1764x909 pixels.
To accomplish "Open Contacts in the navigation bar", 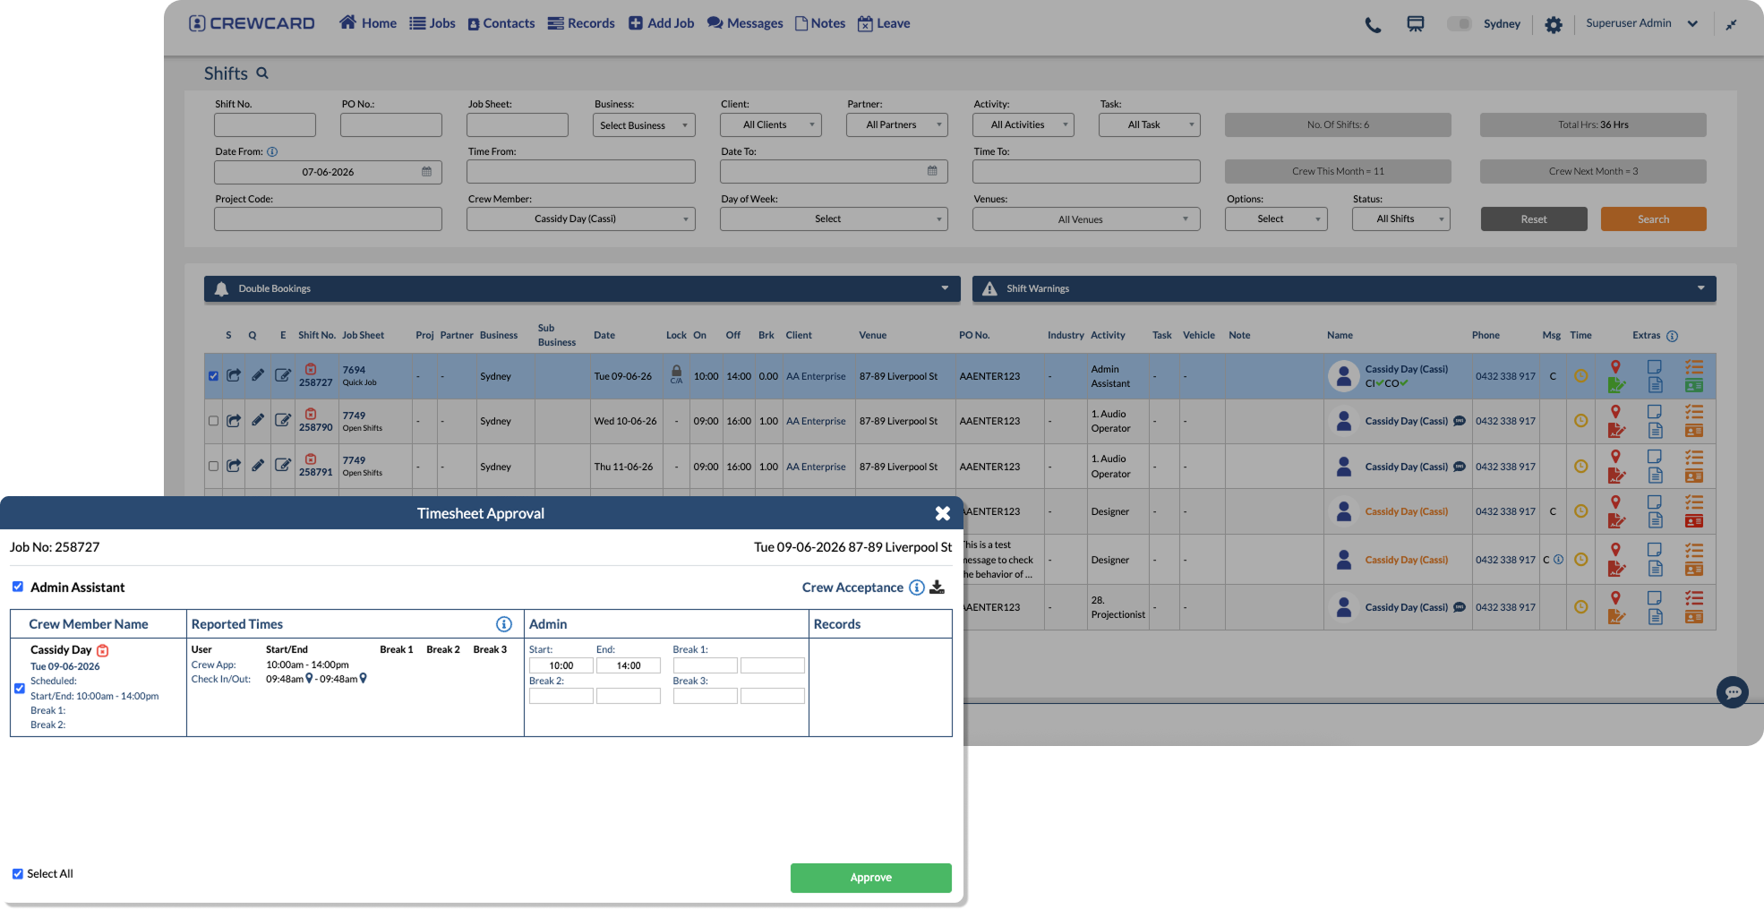I will pyautogui.click(x=501, y=23).
